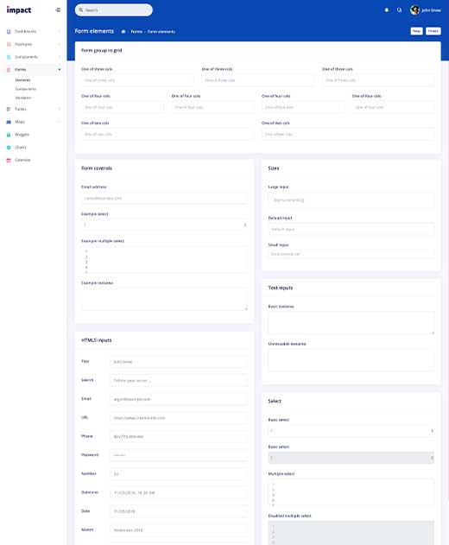Focus the HTML5 Phone input

(179, 436)
